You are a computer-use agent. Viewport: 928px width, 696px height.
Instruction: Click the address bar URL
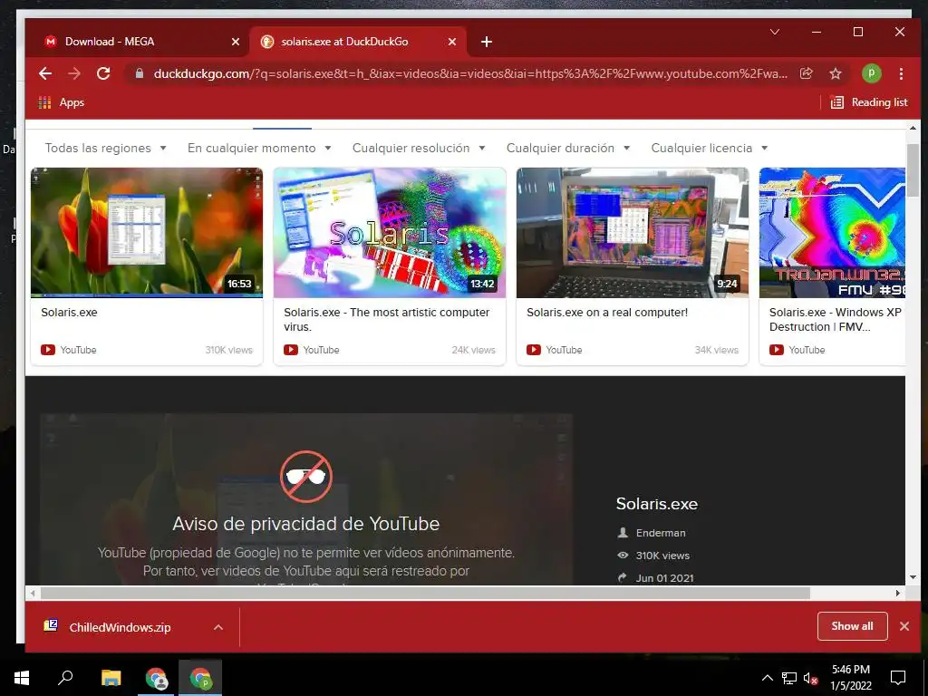click(470, 73)
